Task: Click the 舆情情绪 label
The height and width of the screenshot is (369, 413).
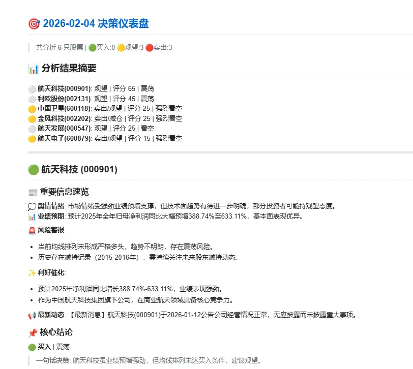Action: [x=51, y=206]
